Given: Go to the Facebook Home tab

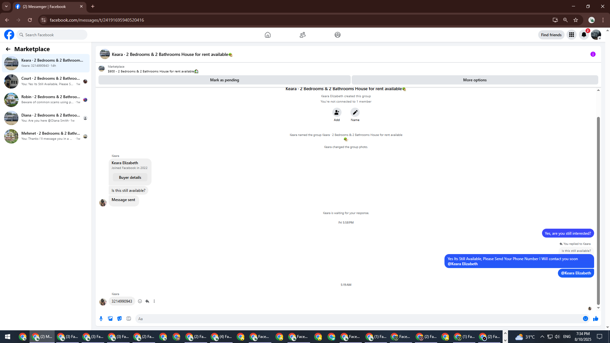Looking at the screenshot, I should pos(268,35).
